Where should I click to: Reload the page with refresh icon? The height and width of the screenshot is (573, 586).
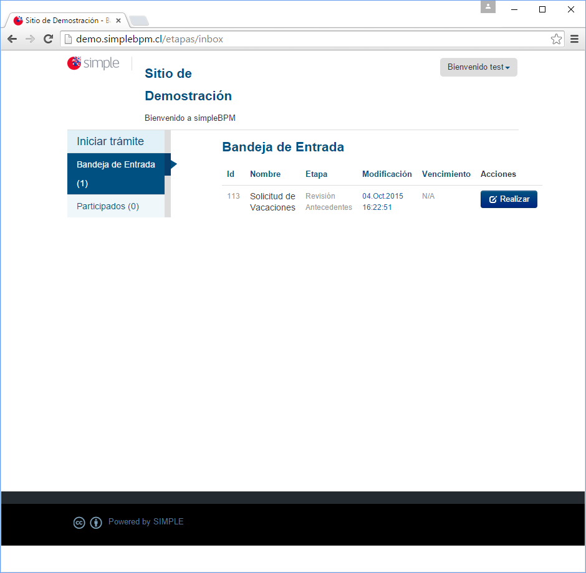[48, 39]
